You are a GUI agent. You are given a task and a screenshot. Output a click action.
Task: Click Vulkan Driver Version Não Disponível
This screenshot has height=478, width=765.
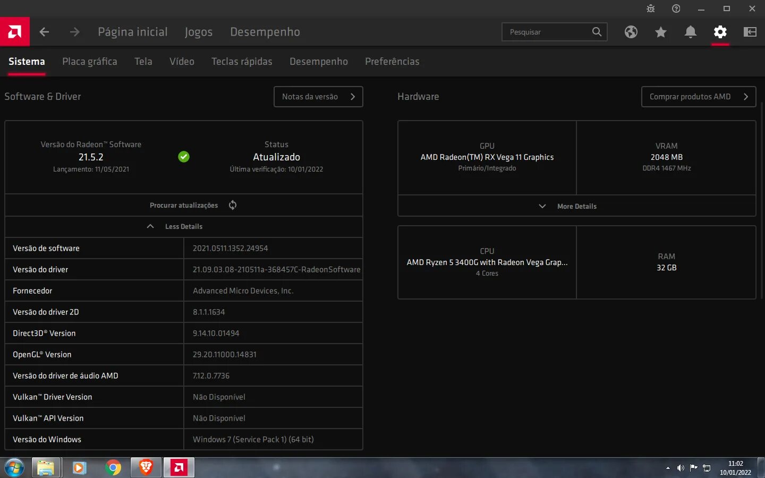click(x=219, y=397)
